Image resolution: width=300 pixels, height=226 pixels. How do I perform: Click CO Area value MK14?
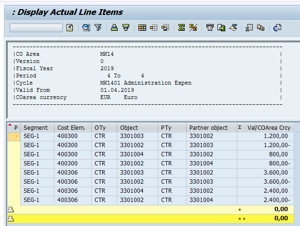click(107, 54)
